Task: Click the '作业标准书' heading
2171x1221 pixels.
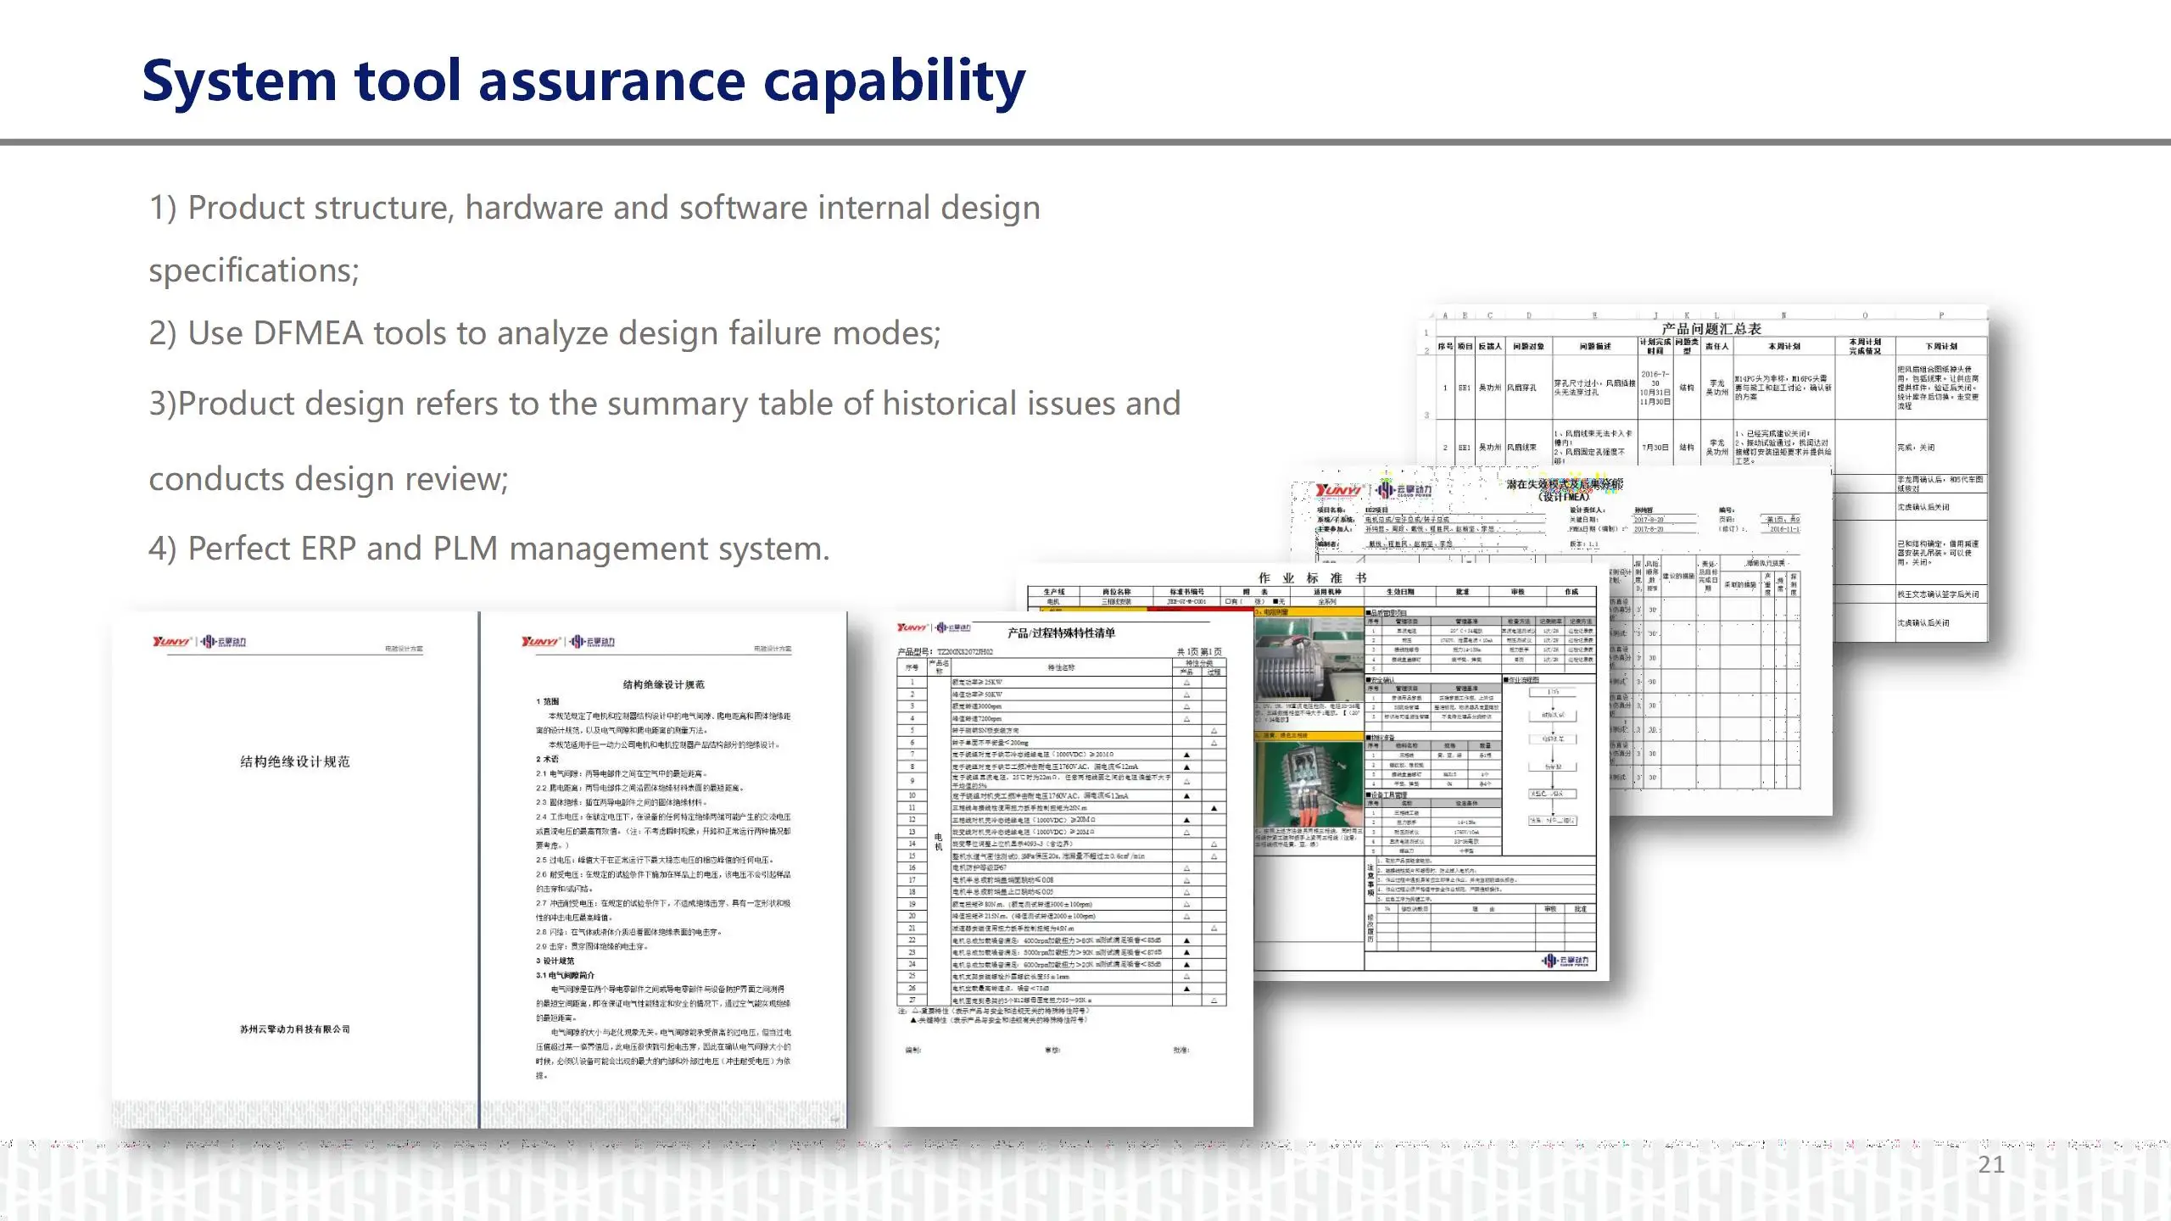Action: coord(1312,577)
